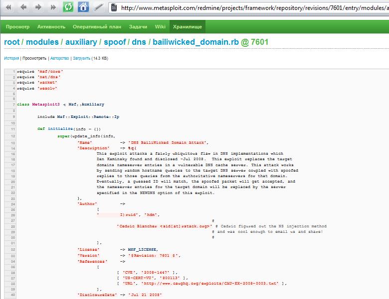Navigate to modules breadcrumb
The image size is (389, 299).
pyautogui.click(x=42, y=42)
